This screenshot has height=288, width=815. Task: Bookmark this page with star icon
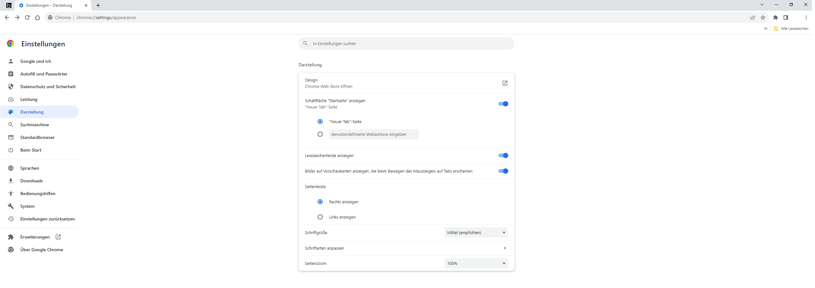click(x=763, y=17)
